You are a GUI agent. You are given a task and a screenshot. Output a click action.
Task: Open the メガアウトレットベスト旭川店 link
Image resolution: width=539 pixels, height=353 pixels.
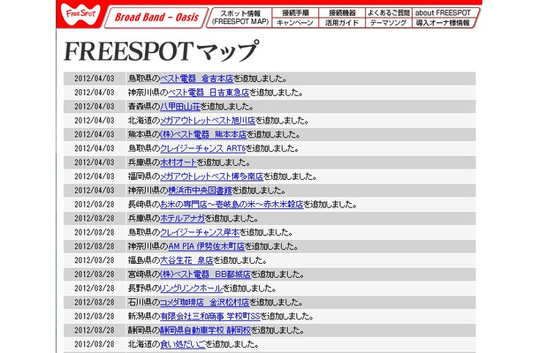208,121
